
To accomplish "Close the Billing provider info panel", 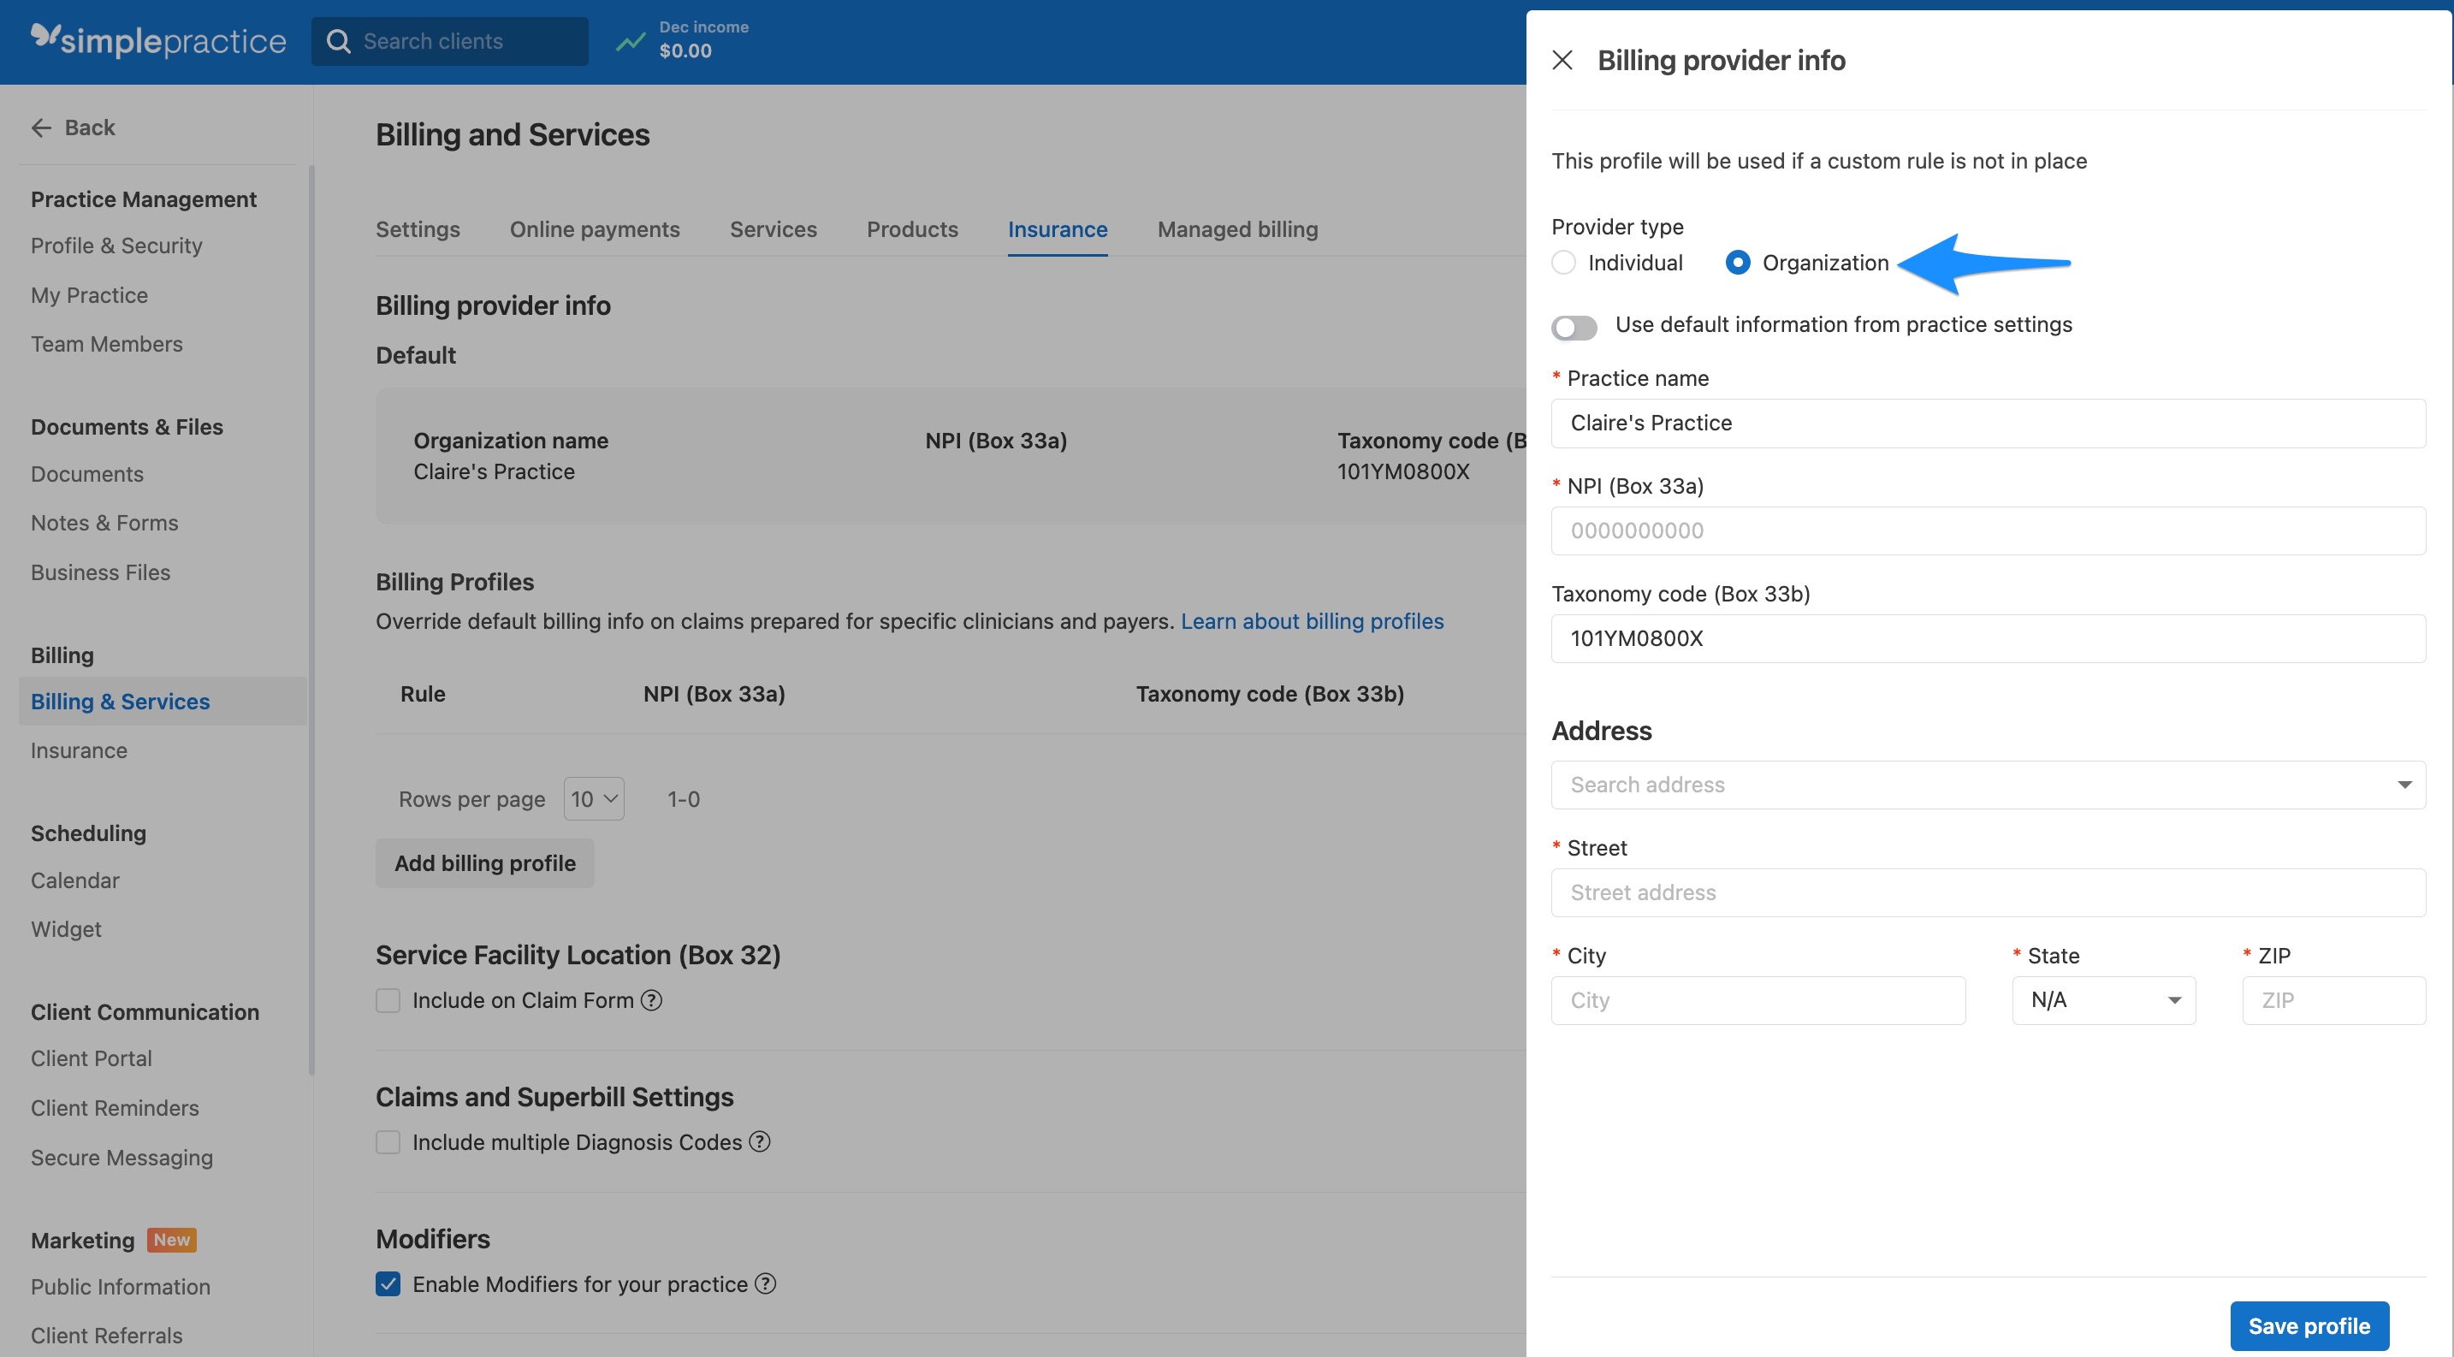I will click(1562, 59).
